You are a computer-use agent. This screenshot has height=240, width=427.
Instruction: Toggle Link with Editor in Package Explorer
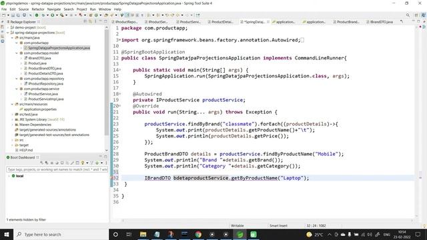[90, 21]
